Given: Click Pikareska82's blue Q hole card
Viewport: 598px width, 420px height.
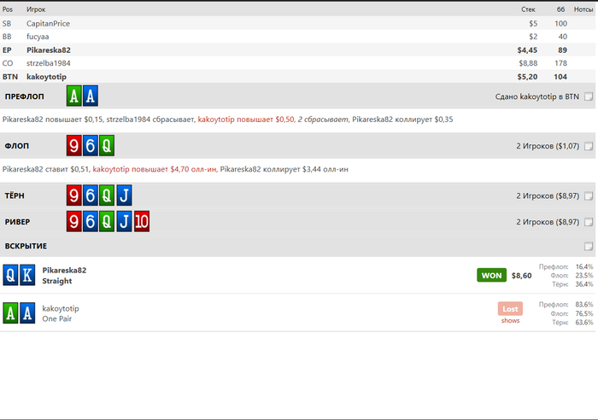Looking at the screenshot, I should [x=10, y=275].
